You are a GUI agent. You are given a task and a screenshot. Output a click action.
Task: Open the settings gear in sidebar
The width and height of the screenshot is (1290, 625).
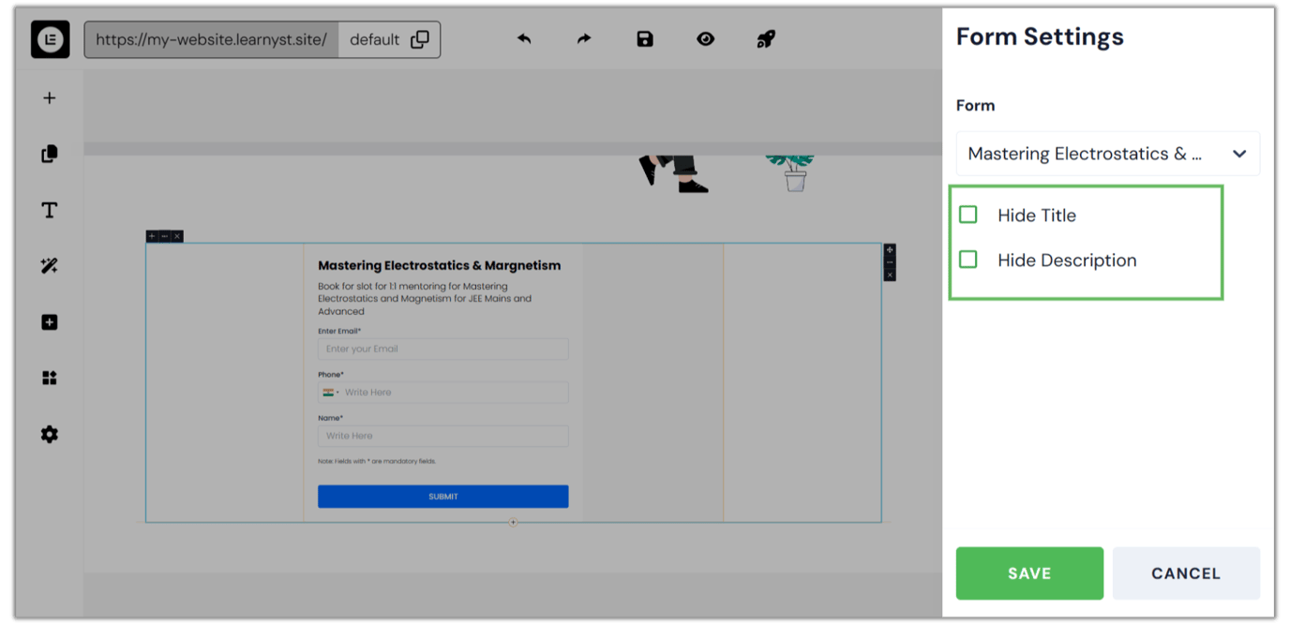click(x=50, y=434)
